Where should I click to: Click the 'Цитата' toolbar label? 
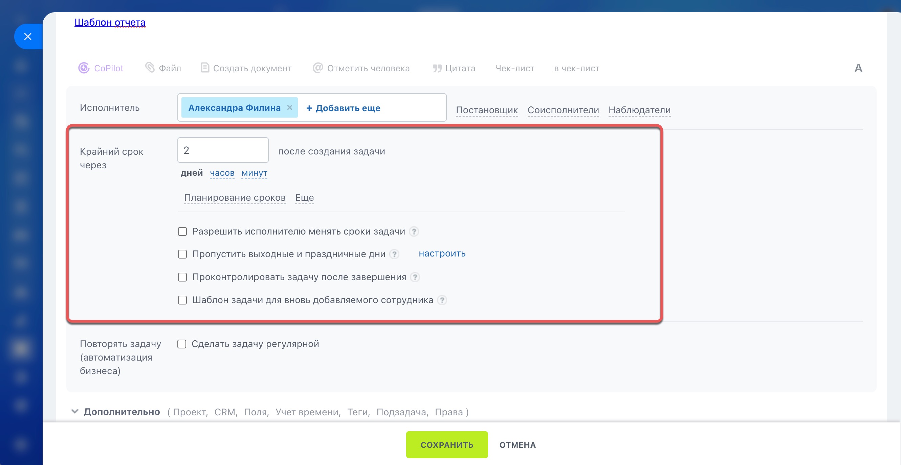(460, 68)
